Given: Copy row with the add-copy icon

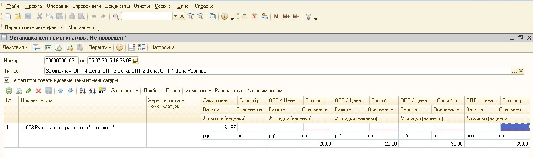Looking at the screenshot, I should (18, 91).
